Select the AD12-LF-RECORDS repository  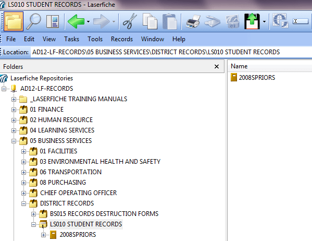46,89
